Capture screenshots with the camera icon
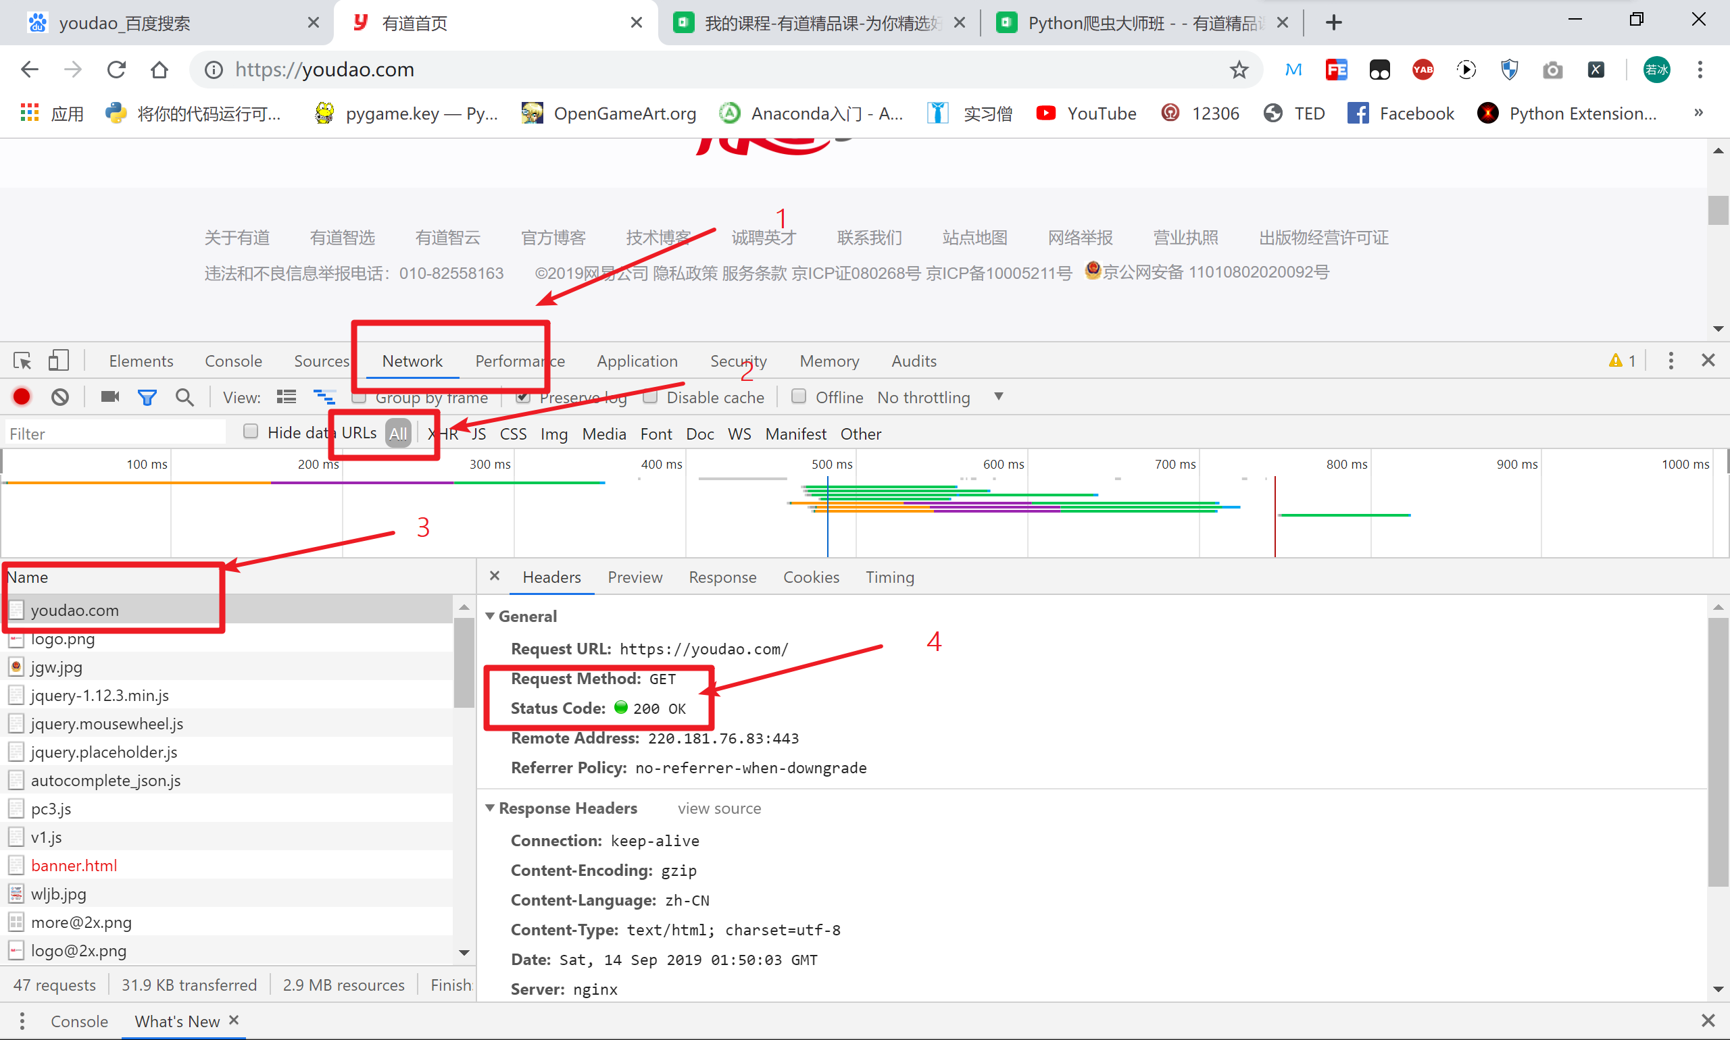The height and width of the screenshot is (1040, 1730). pyautogui.click(x=110, y=397)
